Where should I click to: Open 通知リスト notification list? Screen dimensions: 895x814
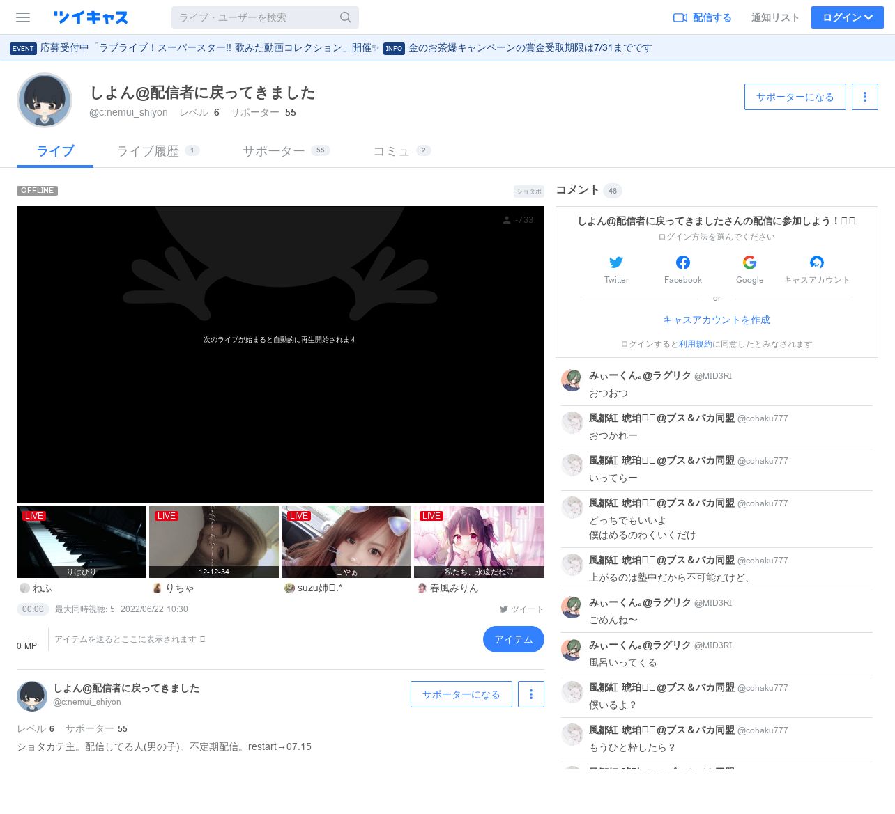pos(775,17)
